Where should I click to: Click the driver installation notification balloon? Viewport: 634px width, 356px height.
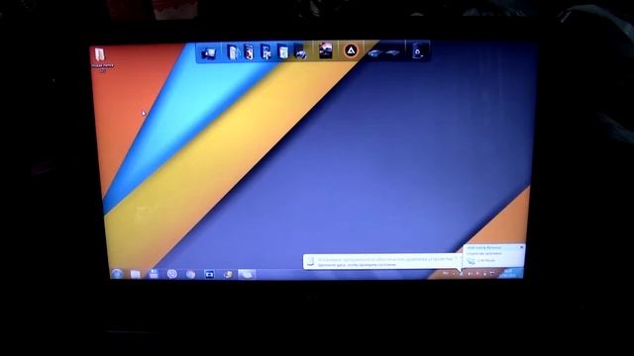point(382,262)
